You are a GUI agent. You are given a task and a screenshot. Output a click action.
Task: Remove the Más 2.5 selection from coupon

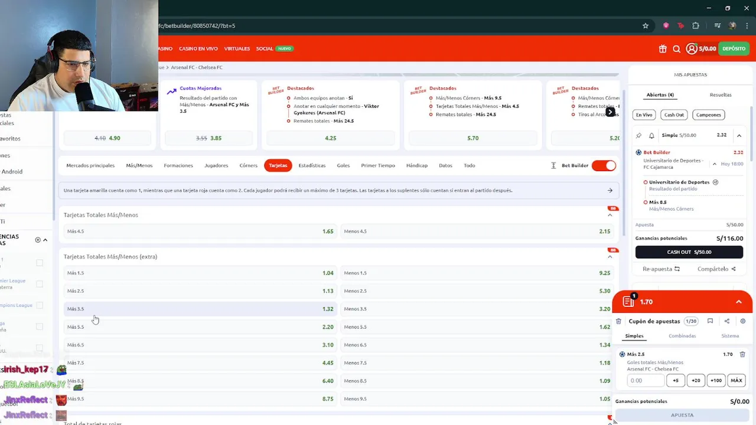coord(742,354)
